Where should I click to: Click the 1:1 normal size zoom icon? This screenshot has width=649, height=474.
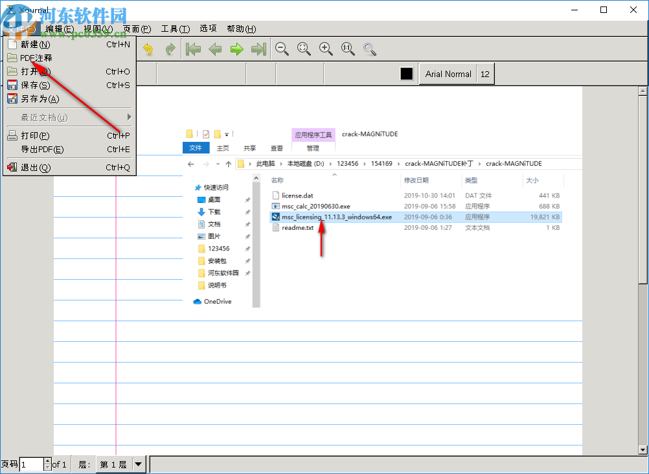pos(348,49)
